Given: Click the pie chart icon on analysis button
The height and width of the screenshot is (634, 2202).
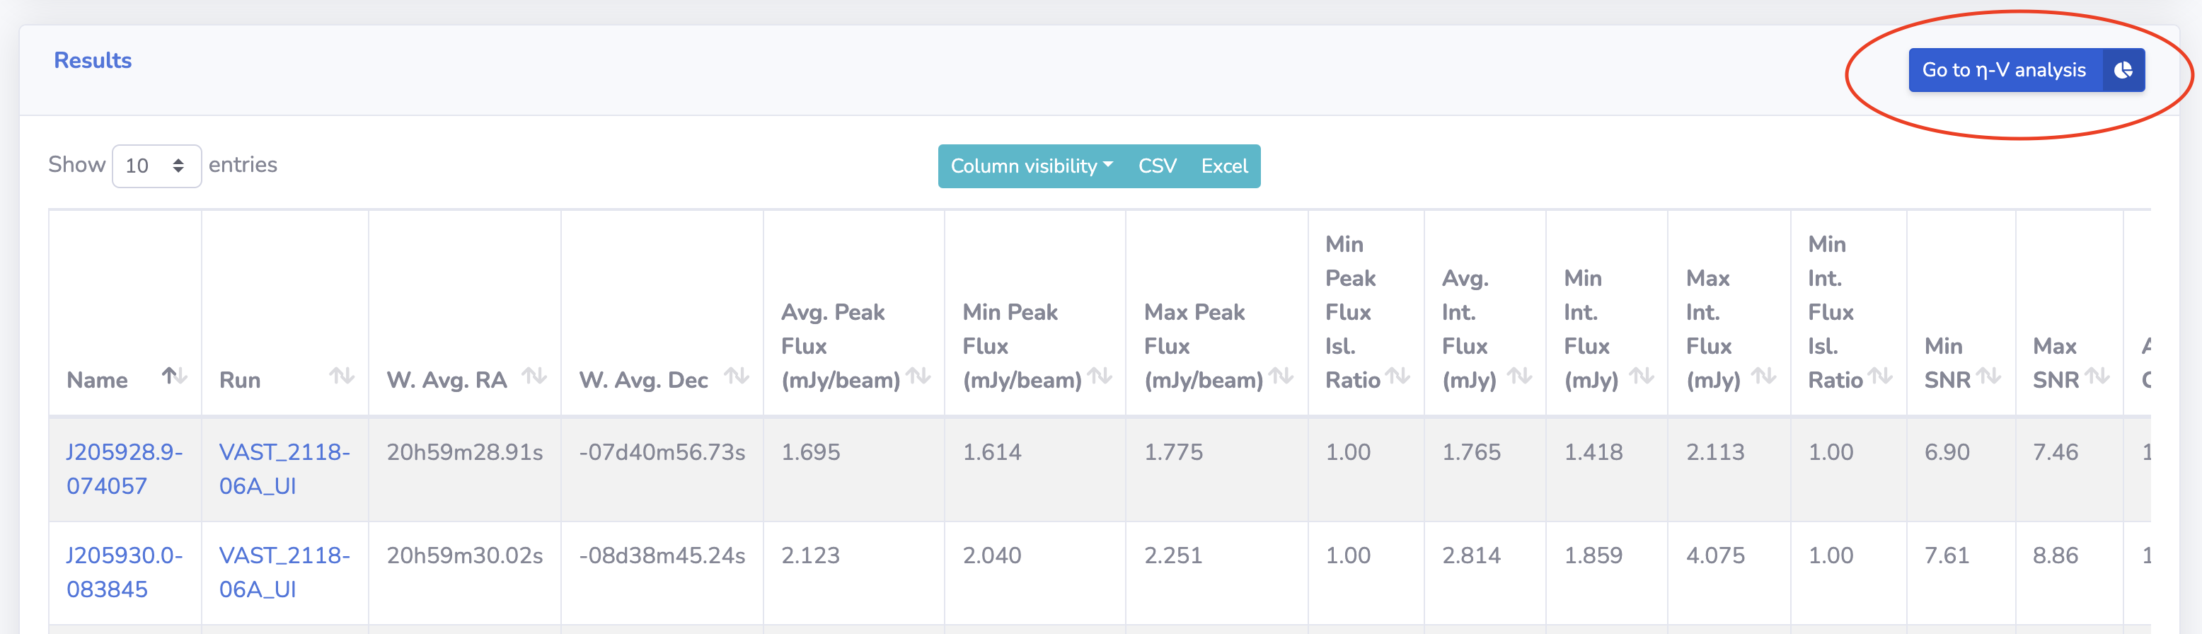Looking at the screenshot, I should 2123,70.
